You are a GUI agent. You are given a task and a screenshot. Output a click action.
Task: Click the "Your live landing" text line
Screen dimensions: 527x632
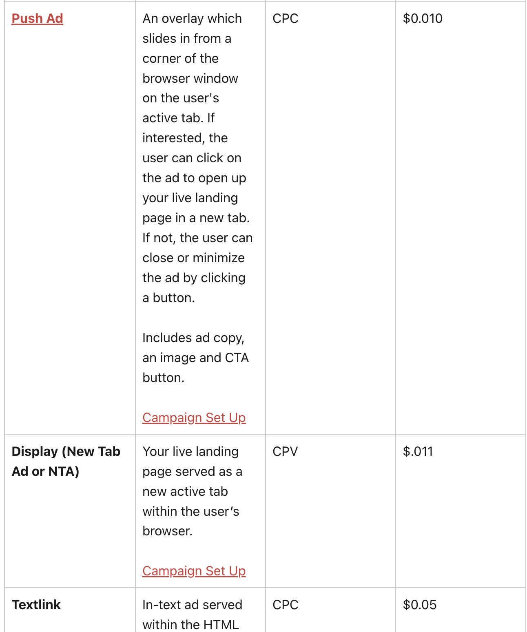point(190,452)
